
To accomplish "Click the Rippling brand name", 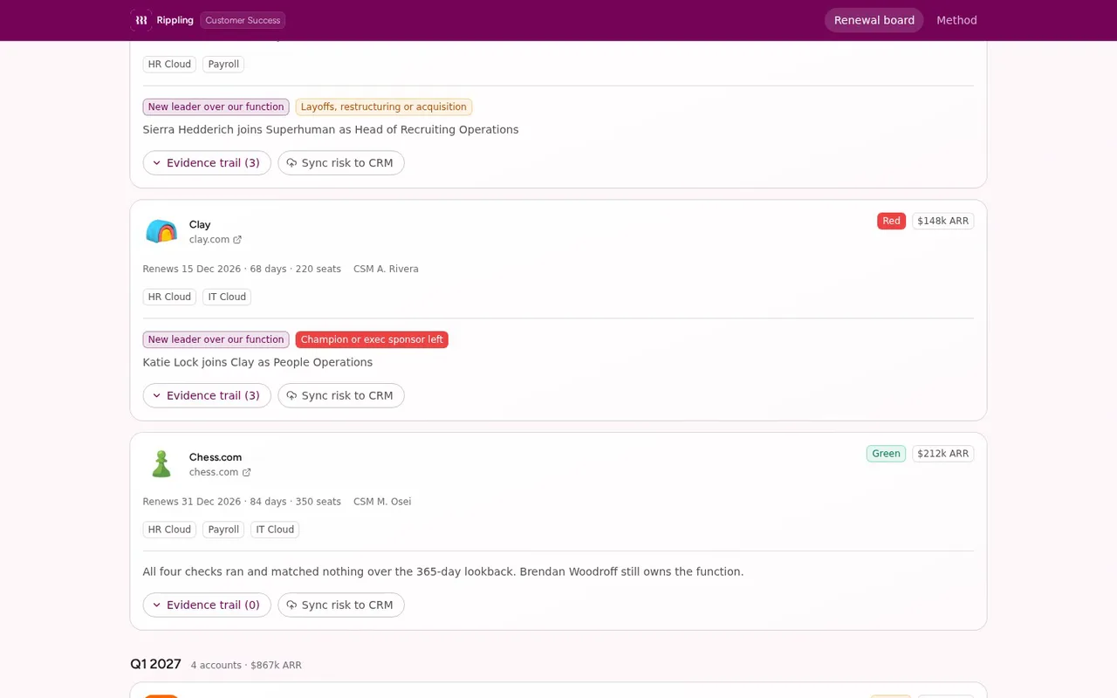I will click(x=175, y=20).
